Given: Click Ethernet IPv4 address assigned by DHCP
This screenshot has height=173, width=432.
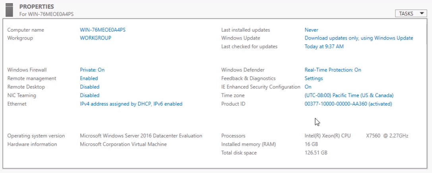Looking at the screenshot, I should pos(131,104).
